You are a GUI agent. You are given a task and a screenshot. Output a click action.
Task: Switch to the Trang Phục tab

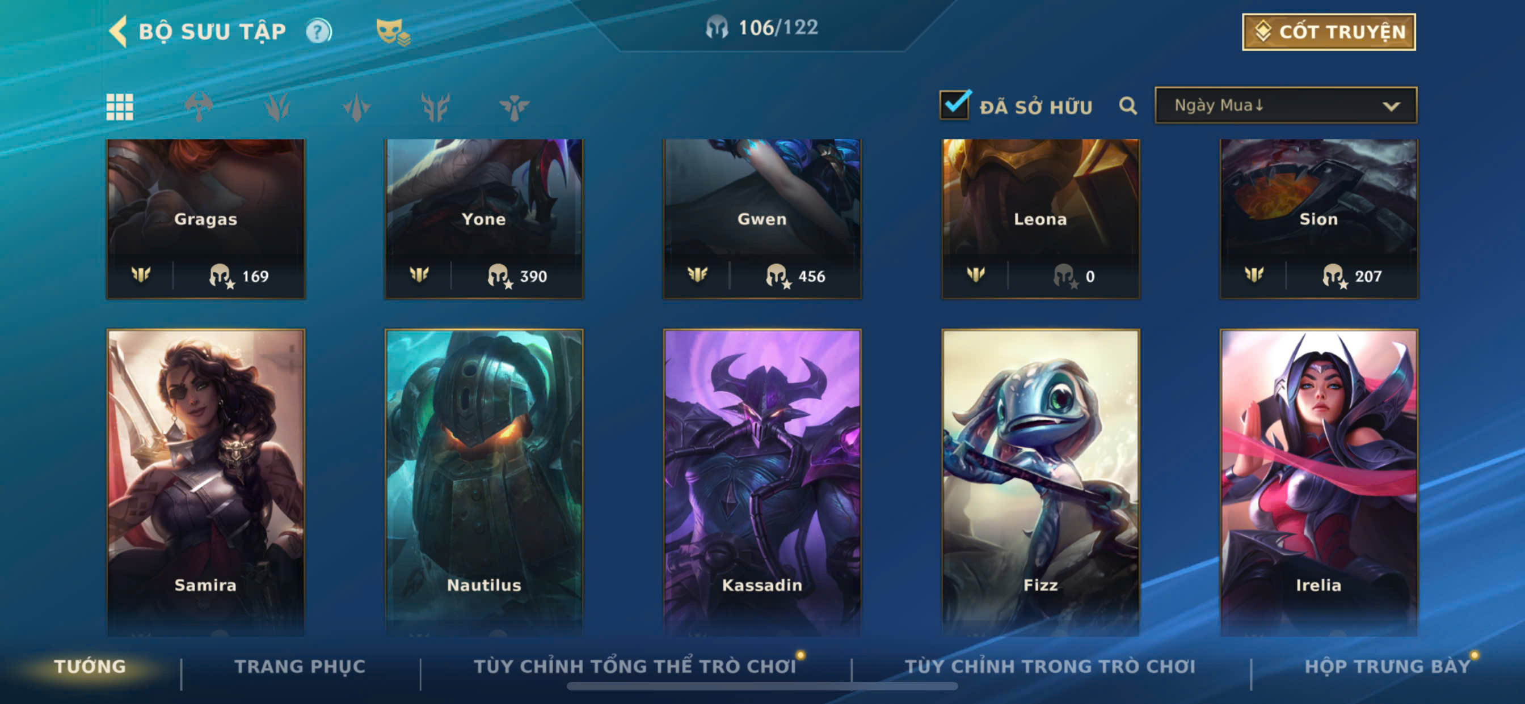pos(300,666)
